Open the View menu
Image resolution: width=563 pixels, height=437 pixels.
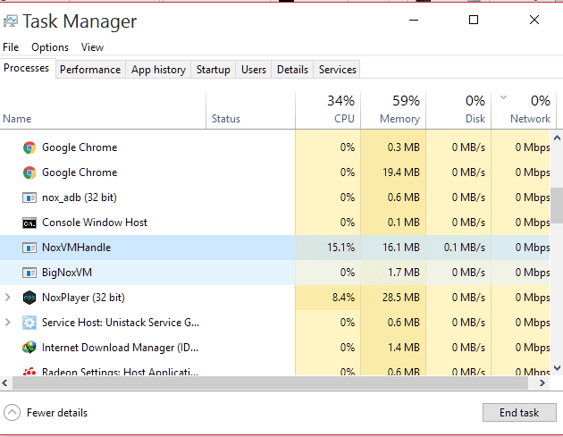[92, 47]
